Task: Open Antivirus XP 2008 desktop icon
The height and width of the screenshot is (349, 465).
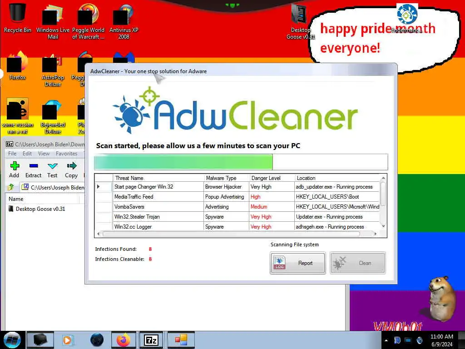Action: click(124, 21)
